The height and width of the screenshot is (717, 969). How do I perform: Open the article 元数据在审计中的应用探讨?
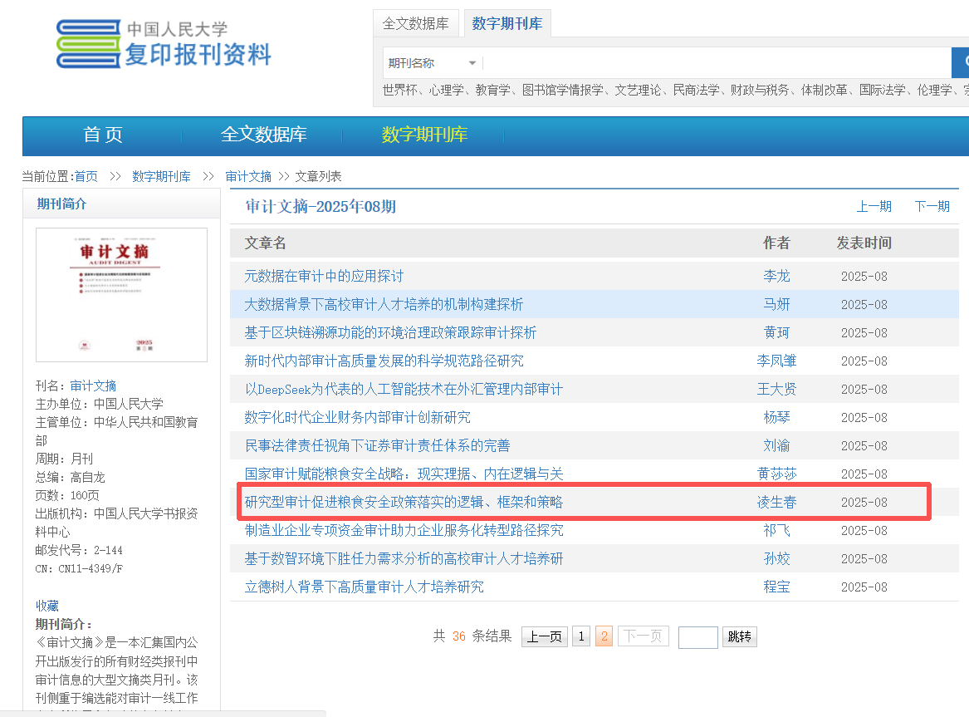tap(324, 276)
